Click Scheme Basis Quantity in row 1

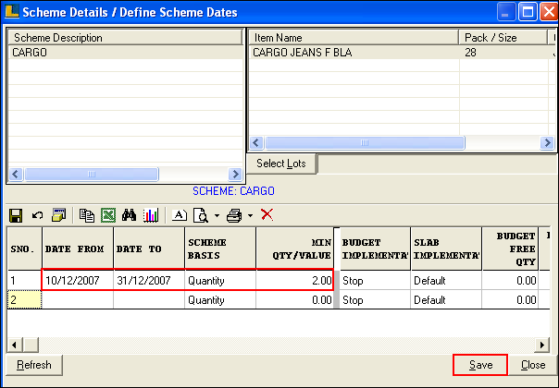coord(220,281)
